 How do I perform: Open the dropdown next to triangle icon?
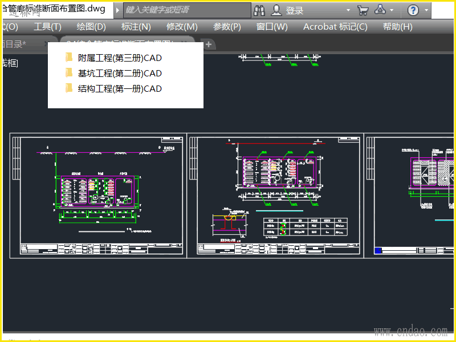(x=392, y=10)
